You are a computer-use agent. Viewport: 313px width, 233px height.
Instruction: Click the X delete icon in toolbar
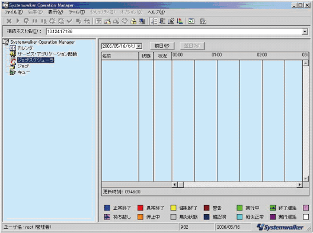[9, 21]
